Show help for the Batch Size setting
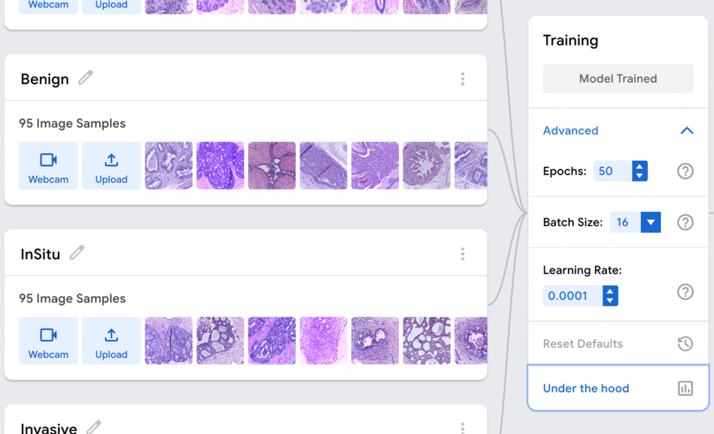The image size is (714, 434). (685, 222)
